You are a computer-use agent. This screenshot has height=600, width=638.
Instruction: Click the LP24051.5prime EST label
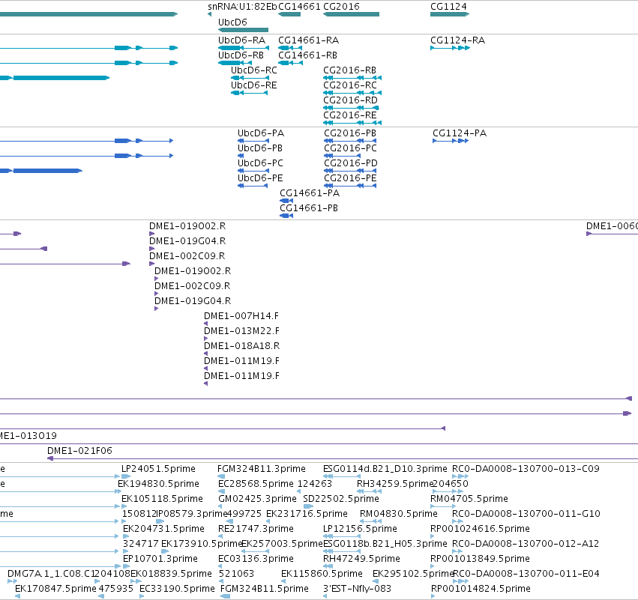coord(158,469)
